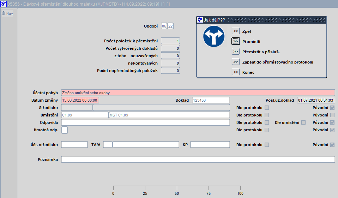This screenshot has width=338, height=198.
Task: Click the blue fork-direction sign icon
Action: (x=214, y=36)
